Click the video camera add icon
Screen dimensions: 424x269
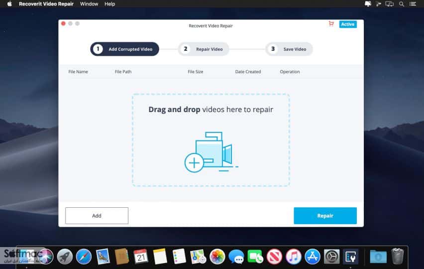point(211,152)
